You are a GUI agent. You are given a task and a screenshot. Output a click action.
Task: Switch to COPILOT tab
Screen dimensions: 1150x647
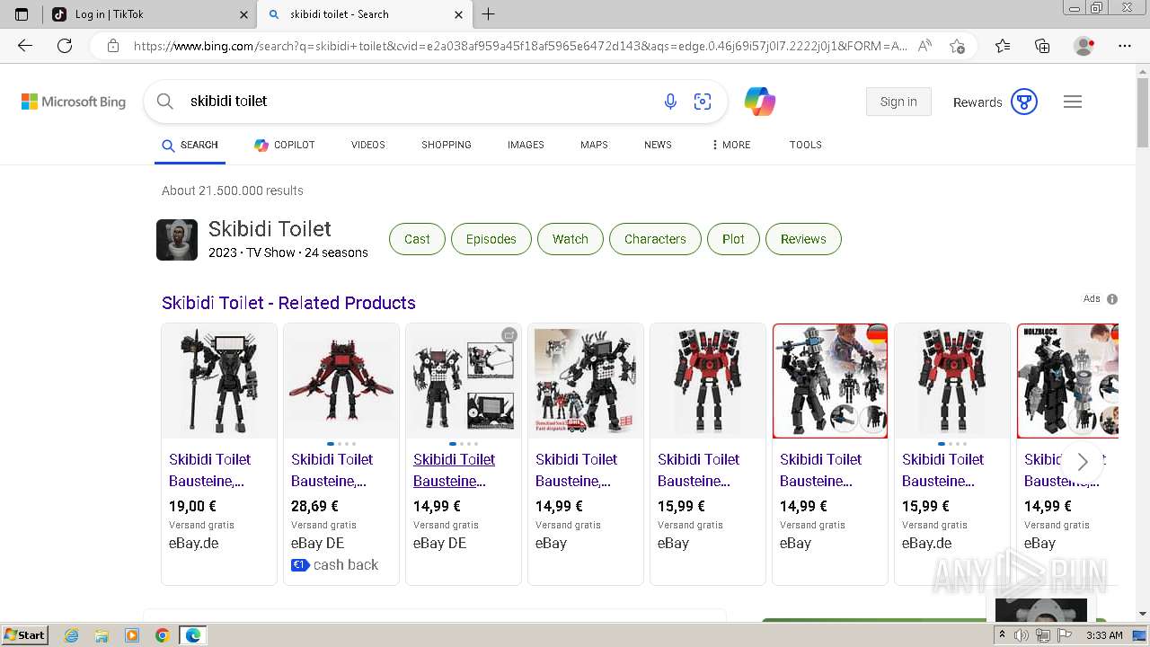point(284,145)
